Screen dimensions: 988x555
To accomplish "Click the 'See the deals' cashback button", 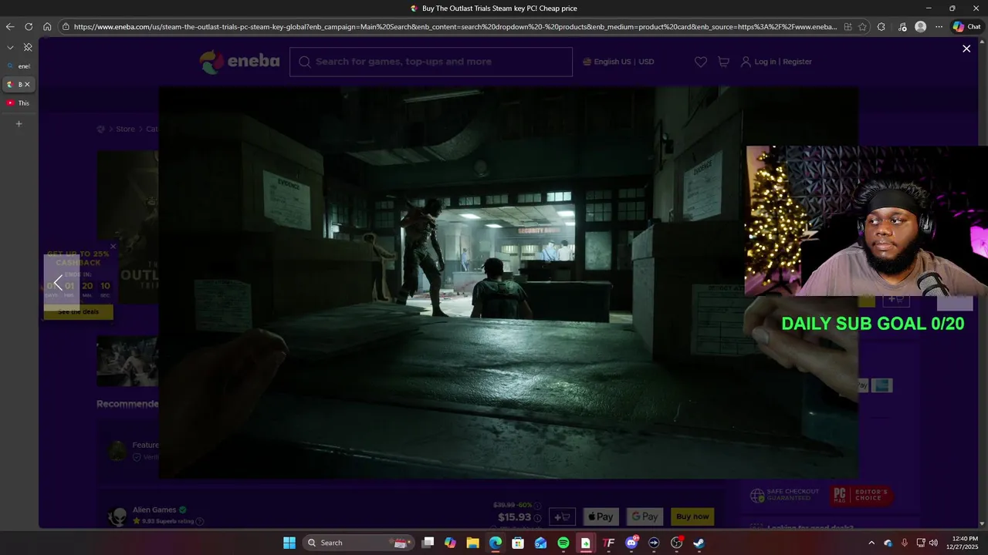I will tap(79, 311).
